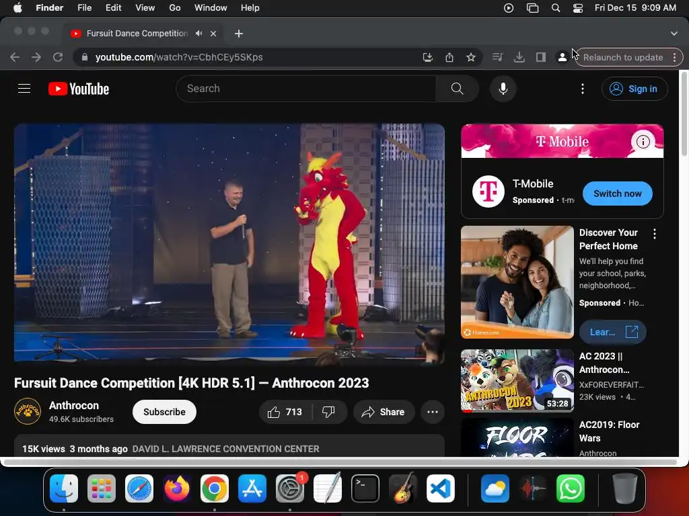Bookmark this page with the star
Viewport: 689px width, 516px height.
click(470, 58)
